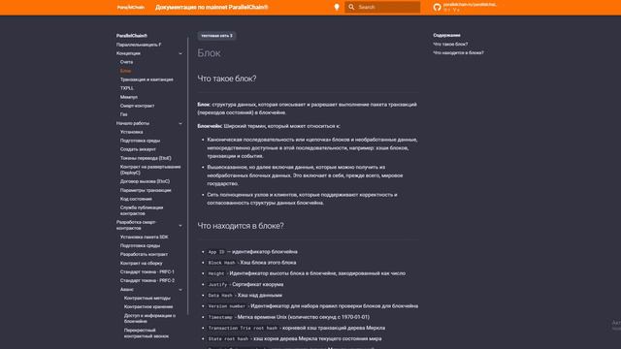Open the Токены перевода (EtoE) page
Image resolution: width=621 pixels, height=349 pixels.
[146, 158]
